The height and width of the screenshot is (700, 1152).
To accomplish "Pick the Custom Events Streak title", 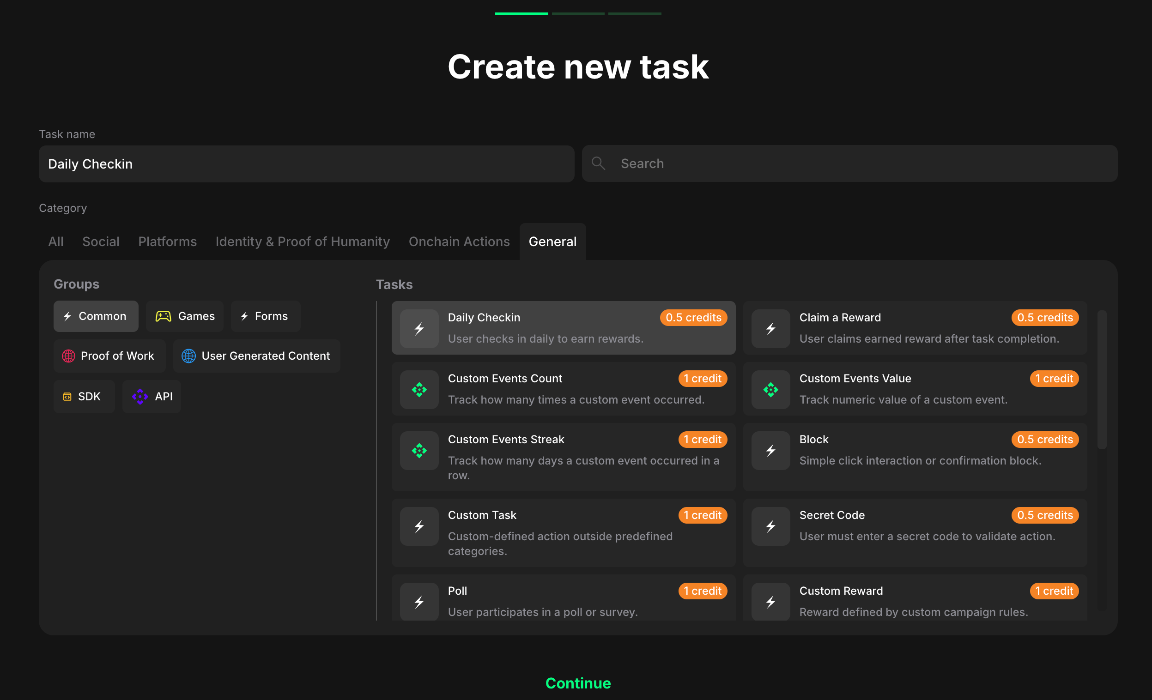I will pos(506,439).
